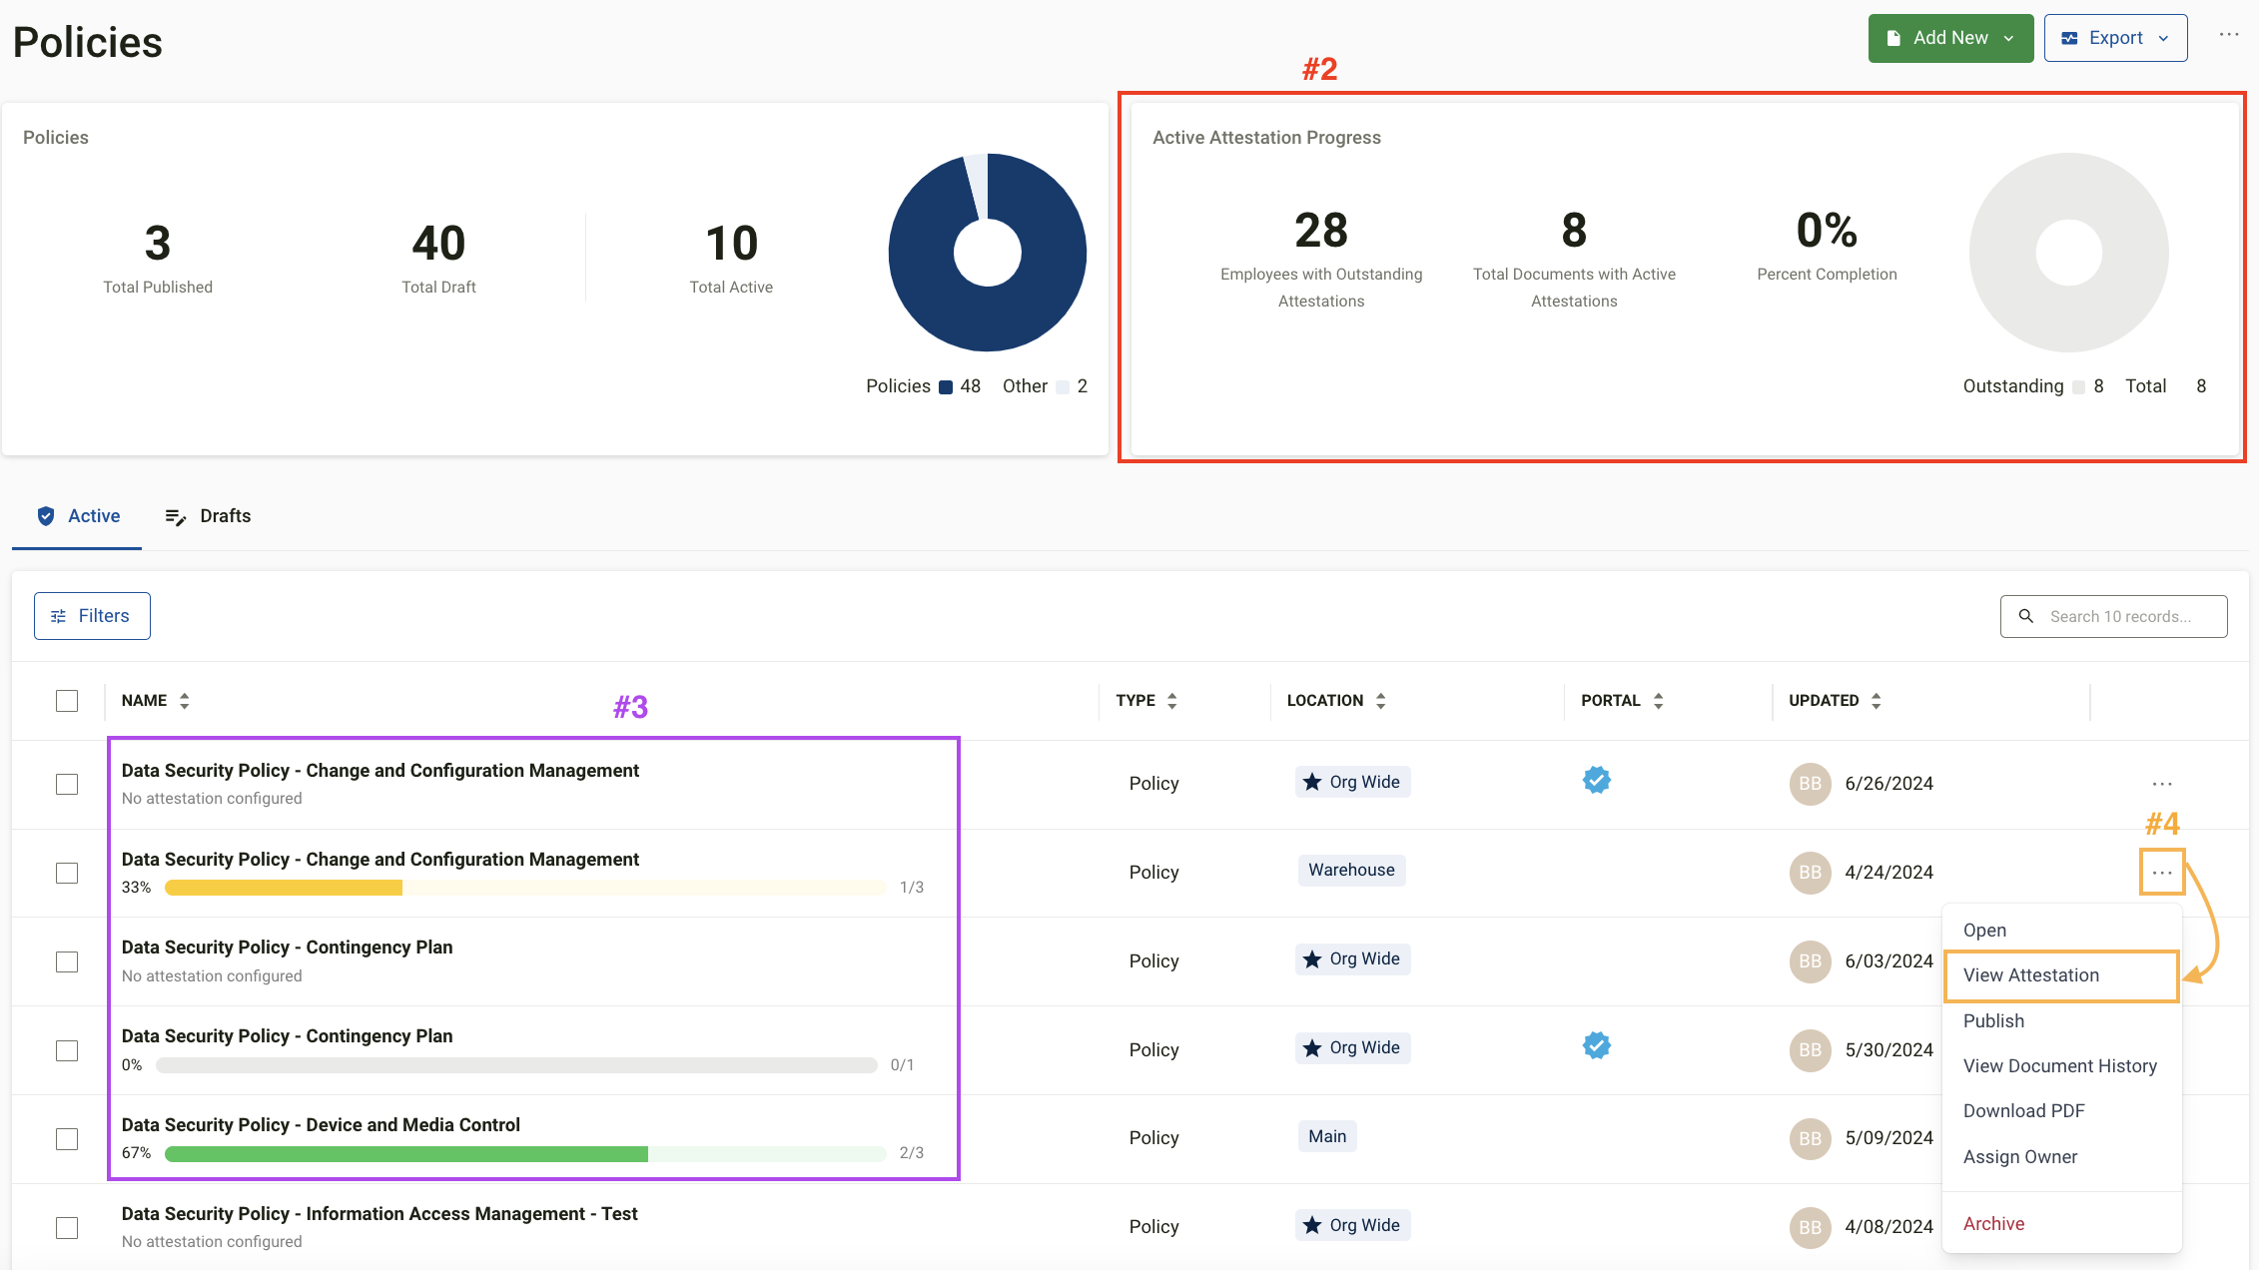The height and width of the screenshot is (1270, 2259).
Task: Click the BB avatar on the 5/09/2024 row
Action: click(x=1809, y=1138)
